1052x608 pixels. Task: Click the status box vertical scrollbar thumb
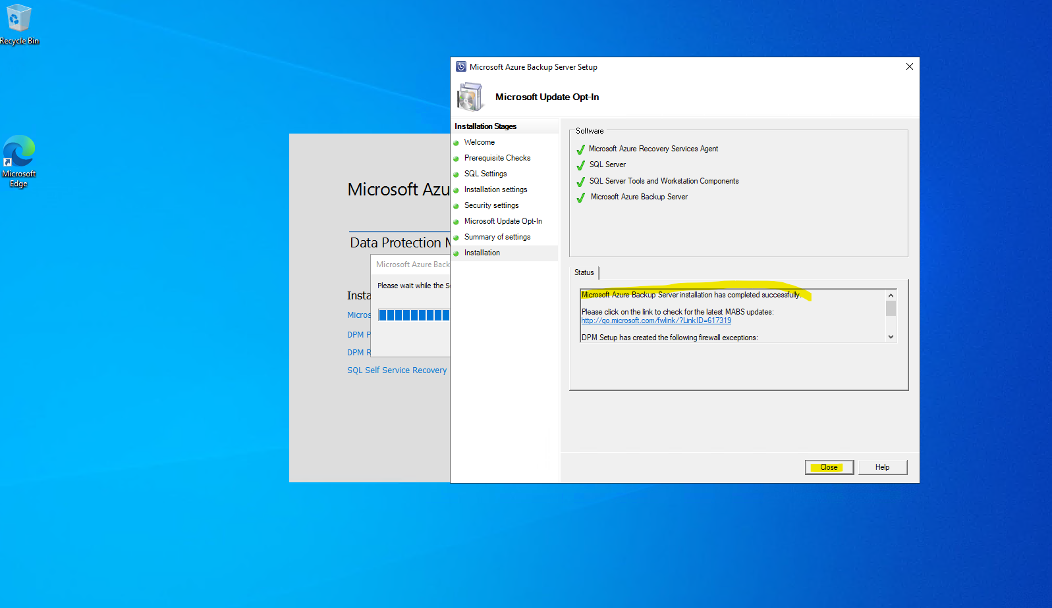(891, 309)
